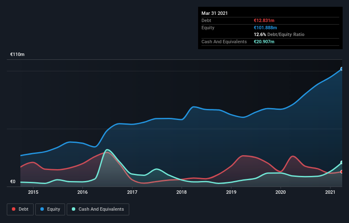
Task: Click the €20.907m cash value
Action: click(x=264, y=42)
